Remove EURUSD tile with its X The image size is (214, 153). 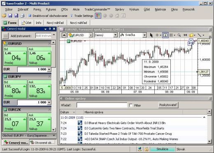tap(49, 44)
